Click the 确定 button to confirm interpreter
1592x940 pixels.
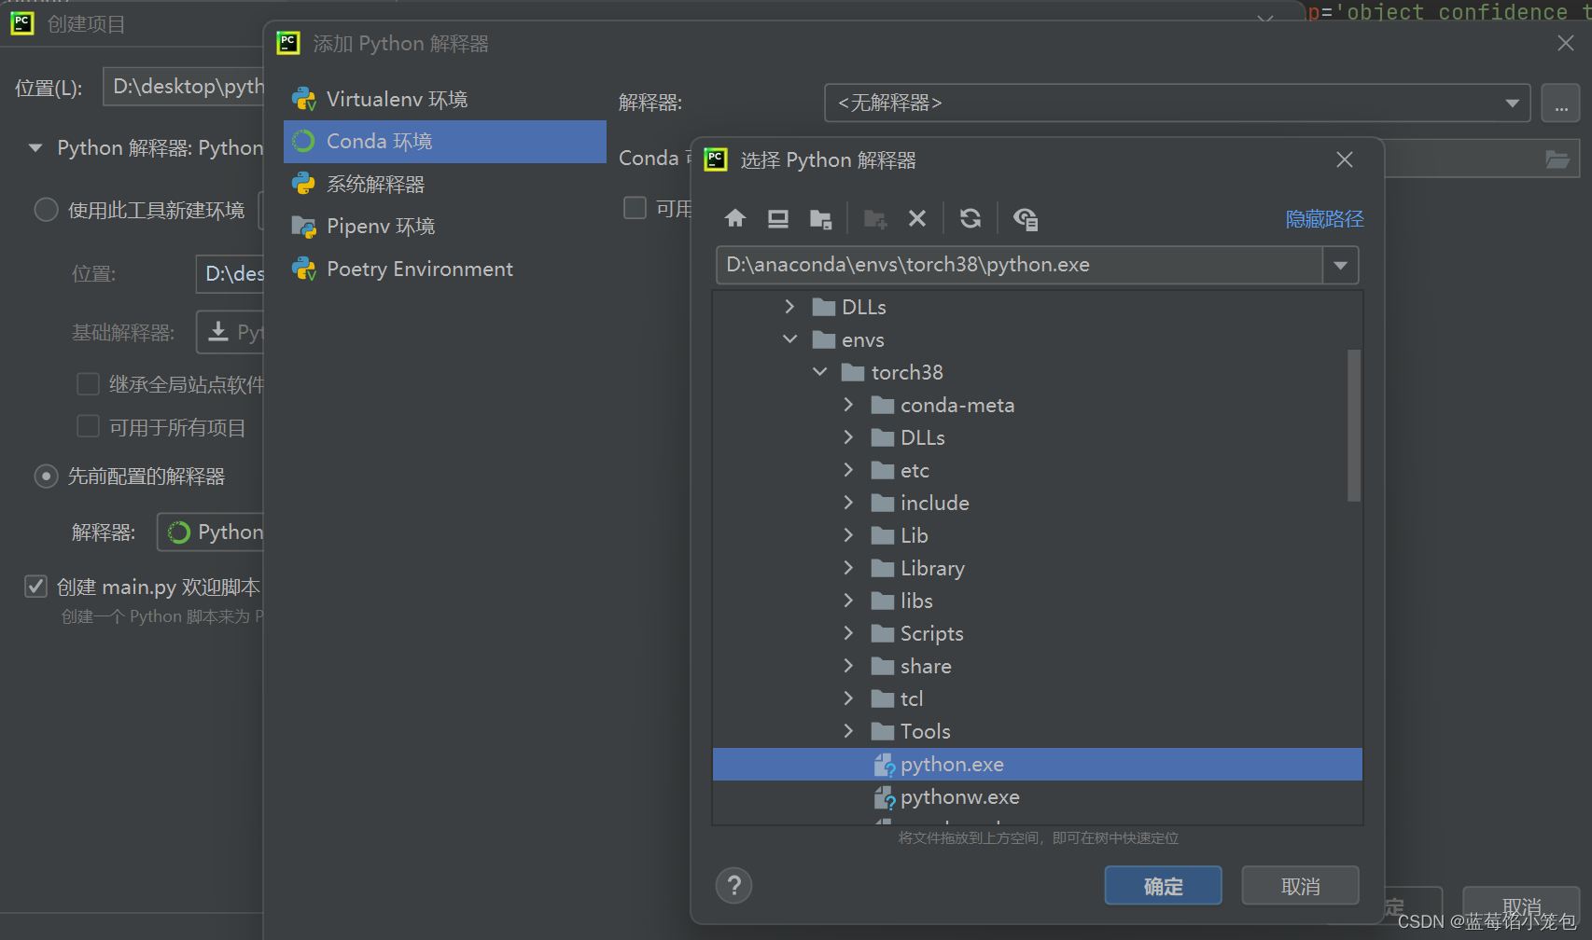pyautogui.click(x=1162, y=885)
